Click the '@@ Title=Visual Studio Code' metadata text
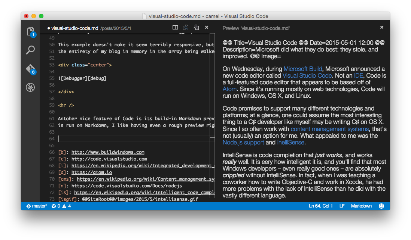 click(x=260, y=43)
